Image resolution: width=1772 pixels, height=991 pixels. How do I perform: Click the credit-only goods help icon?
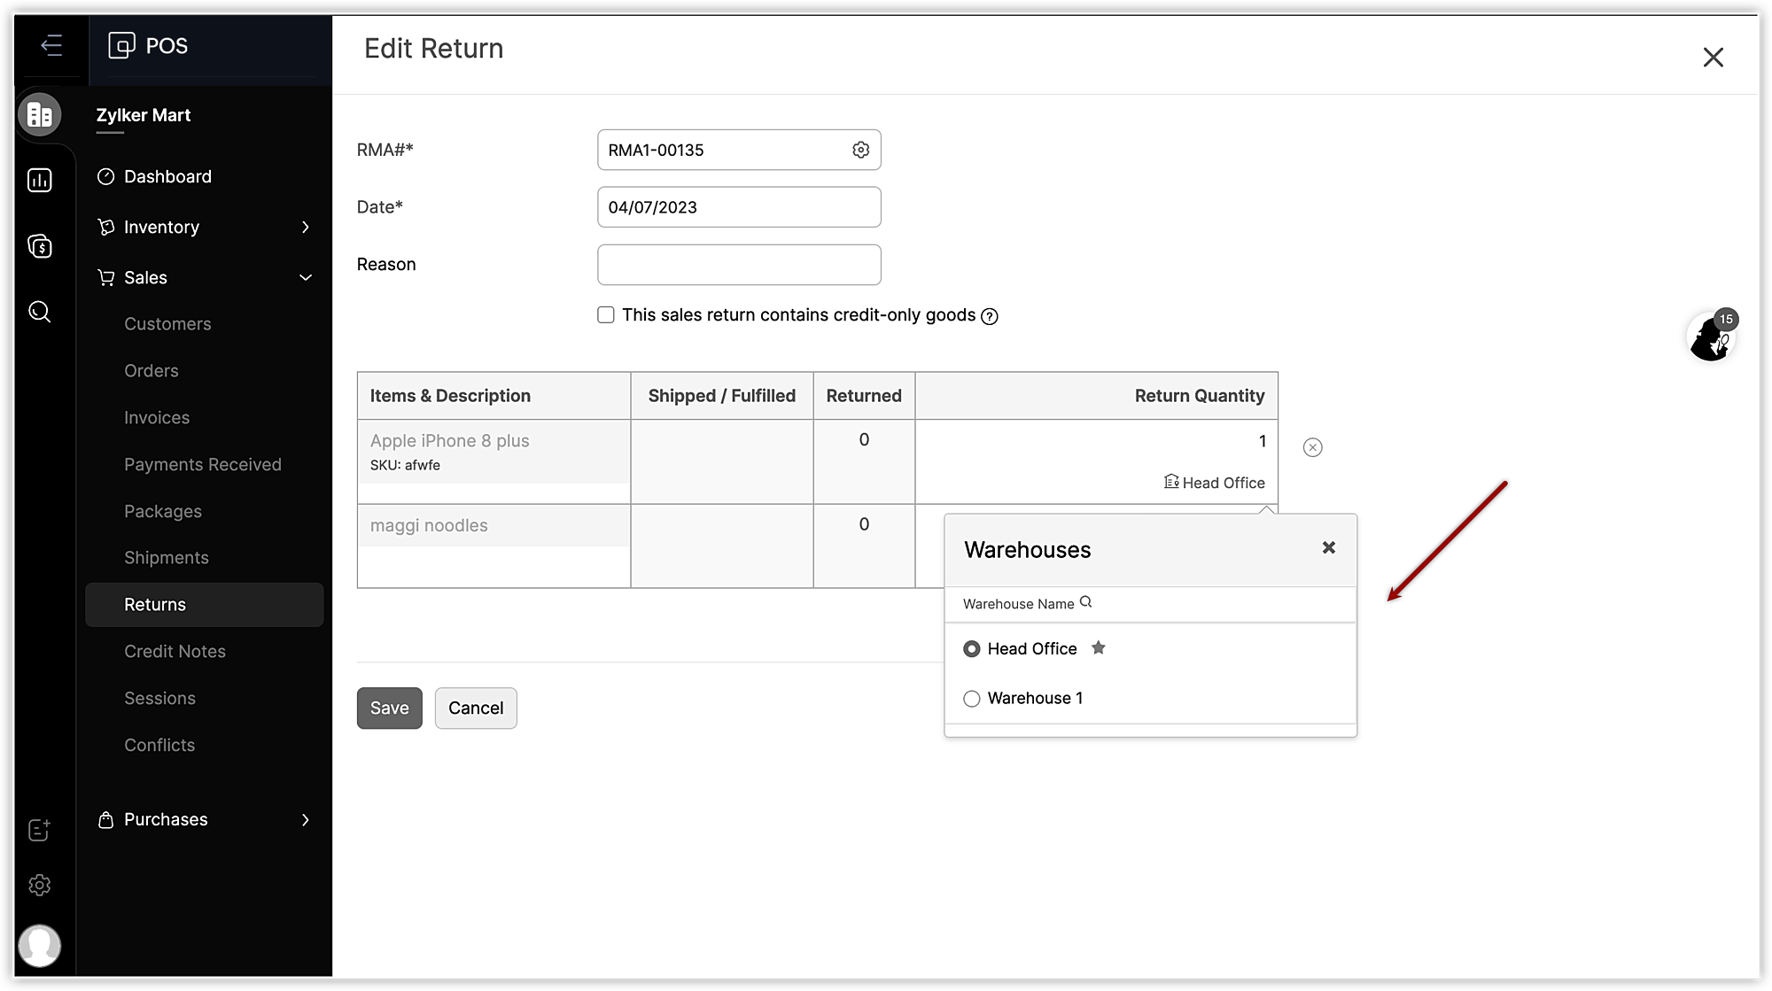990,316
